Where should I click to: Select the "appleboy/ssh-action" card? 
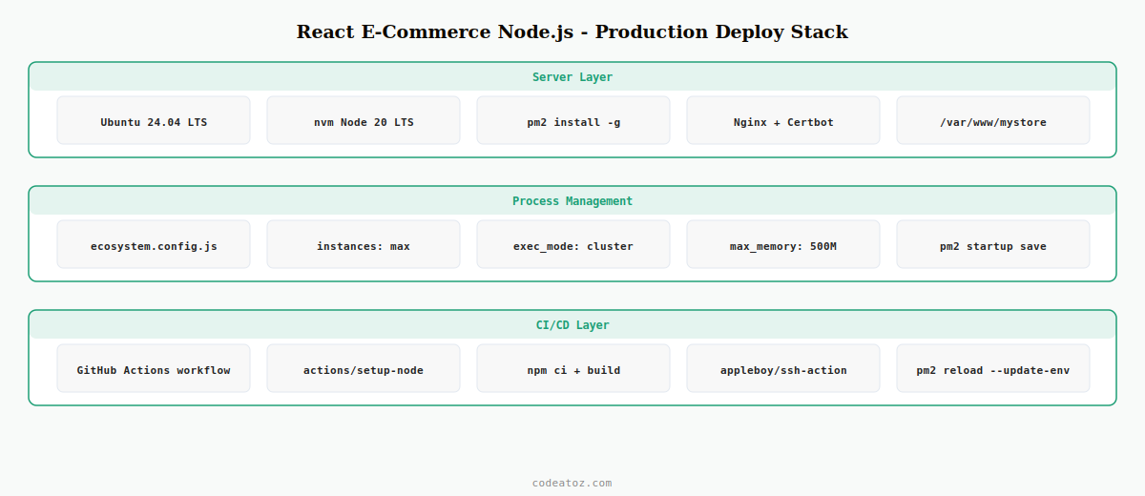tap(783, 368)
